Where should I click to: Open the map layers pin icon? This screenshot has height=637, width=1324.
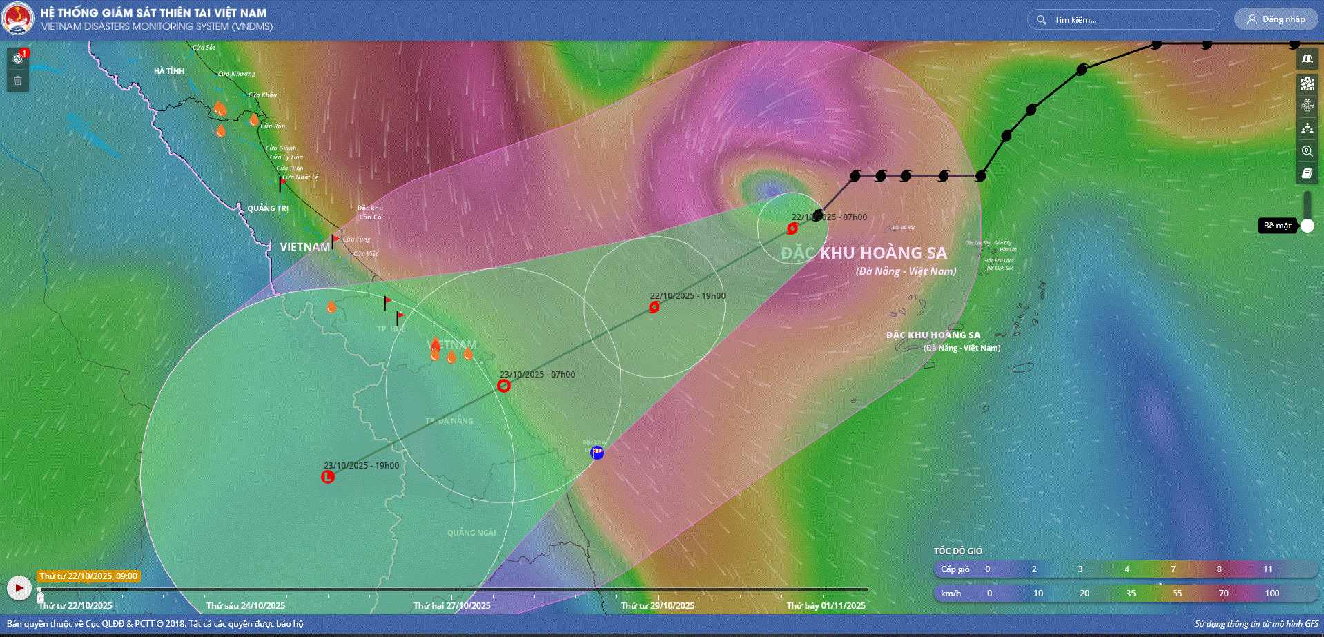[1307, 84]
